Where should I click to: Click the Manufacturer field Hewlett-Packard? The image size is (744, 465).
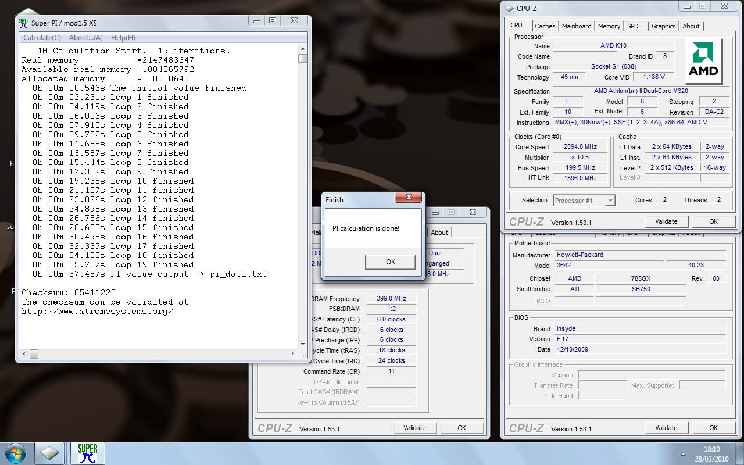pos(640,255)
